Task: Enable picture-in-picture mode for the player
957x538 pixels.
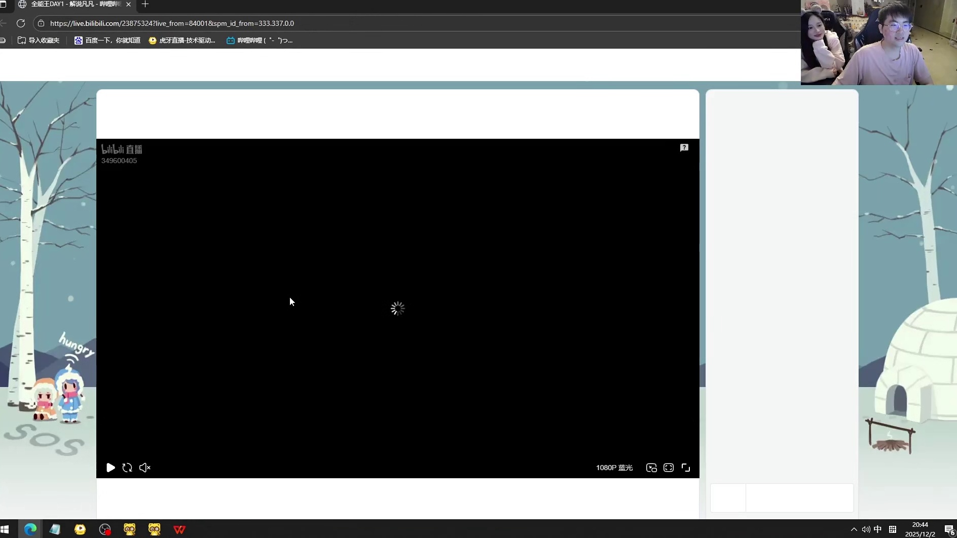Action: [651, 468]
